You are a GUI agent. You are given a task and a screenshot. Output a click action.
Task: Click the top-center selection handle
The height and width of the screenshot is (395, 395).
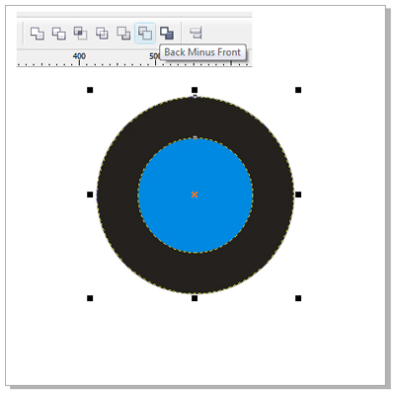tap(195, 90)
